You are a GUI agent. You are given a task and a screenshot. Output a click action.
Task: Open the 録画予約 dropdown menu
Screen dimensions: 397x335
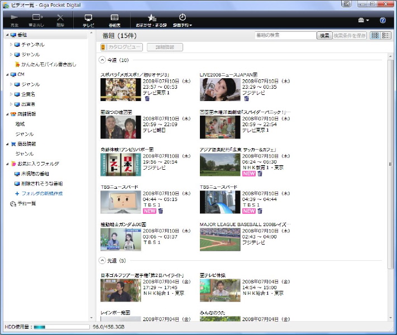(183, 20)
